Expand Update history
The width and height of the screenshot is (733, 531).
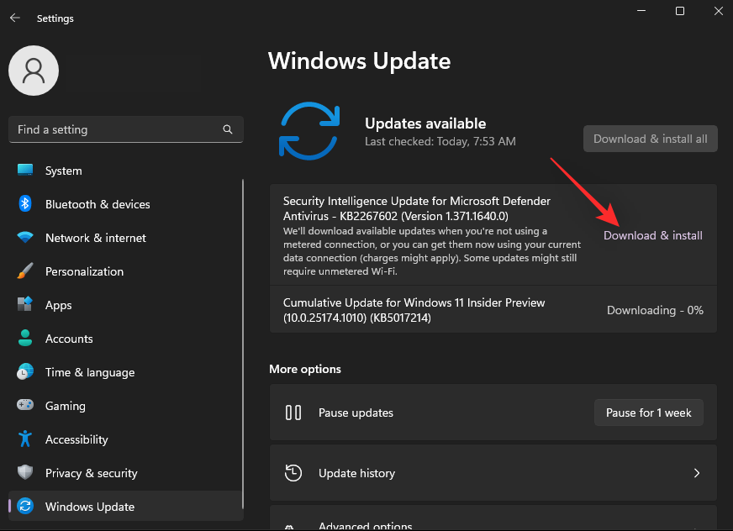click(x=493, y=473)
